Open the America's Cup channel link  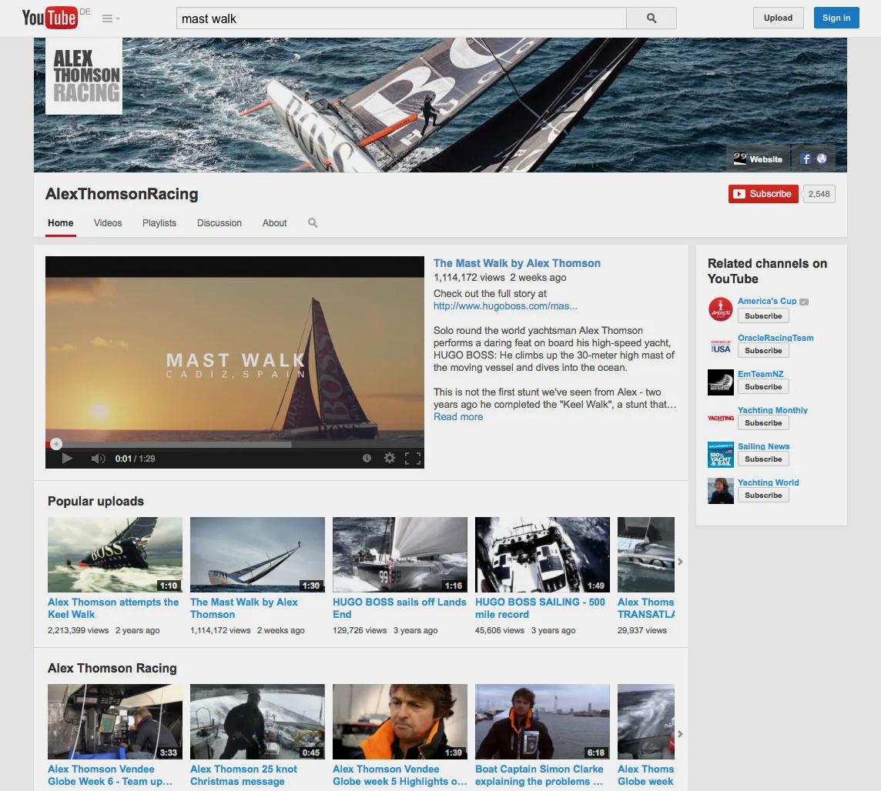click(767, 301)
